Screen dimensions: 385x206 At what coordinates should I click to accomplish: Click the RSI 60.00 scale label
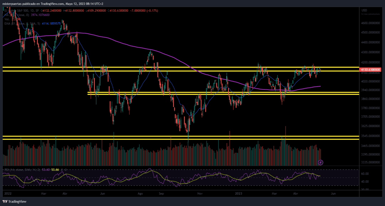[x=365, y=174]
